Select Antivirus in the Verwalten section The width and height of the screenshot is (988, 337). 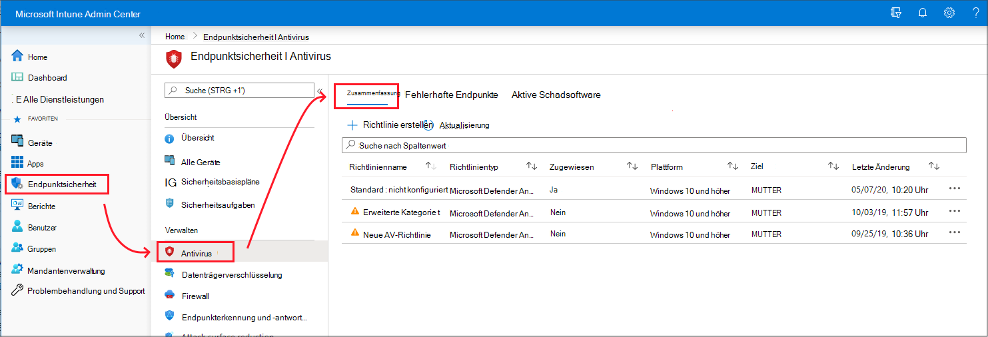pos(197,253)
